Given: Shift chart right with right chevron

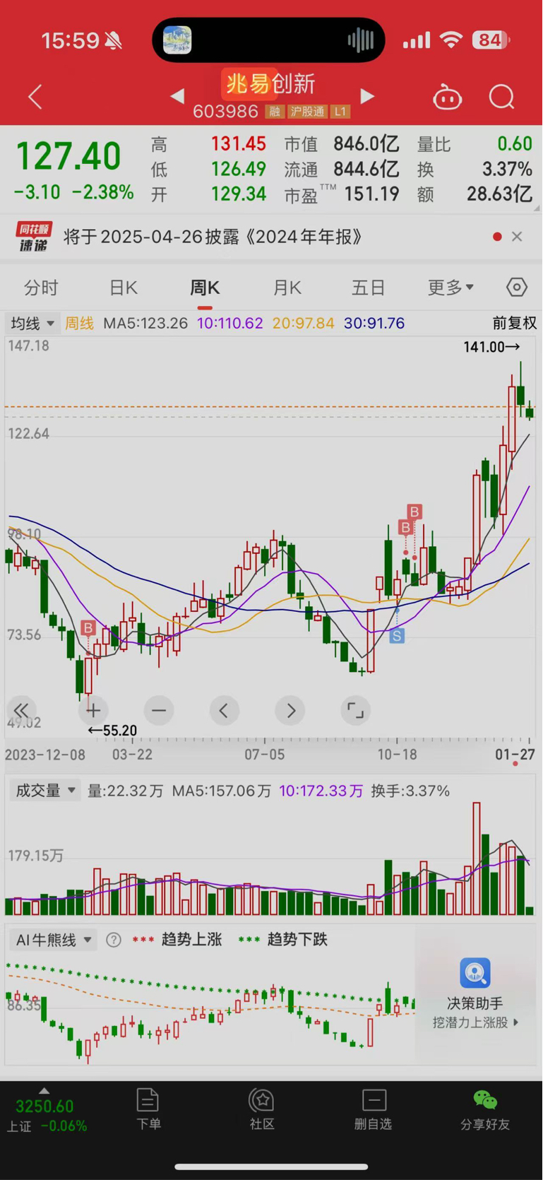Looking at the screenshot, I should pos(290,710).
